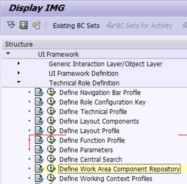Execute the Define Layout Components activity icon

pyautogui.click(x=51, y=121)
